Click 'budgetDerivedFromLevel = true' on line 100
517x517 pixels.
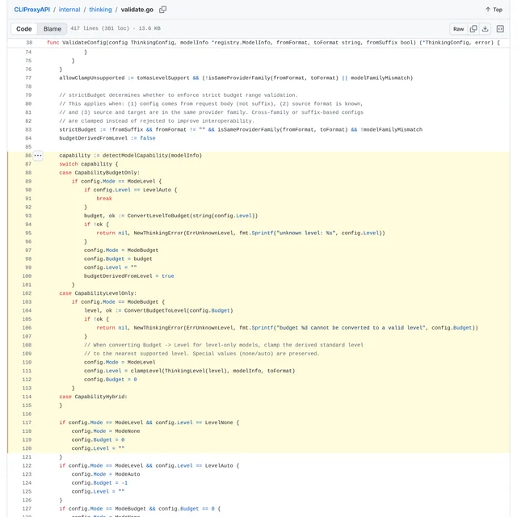[x=129, y=275]
